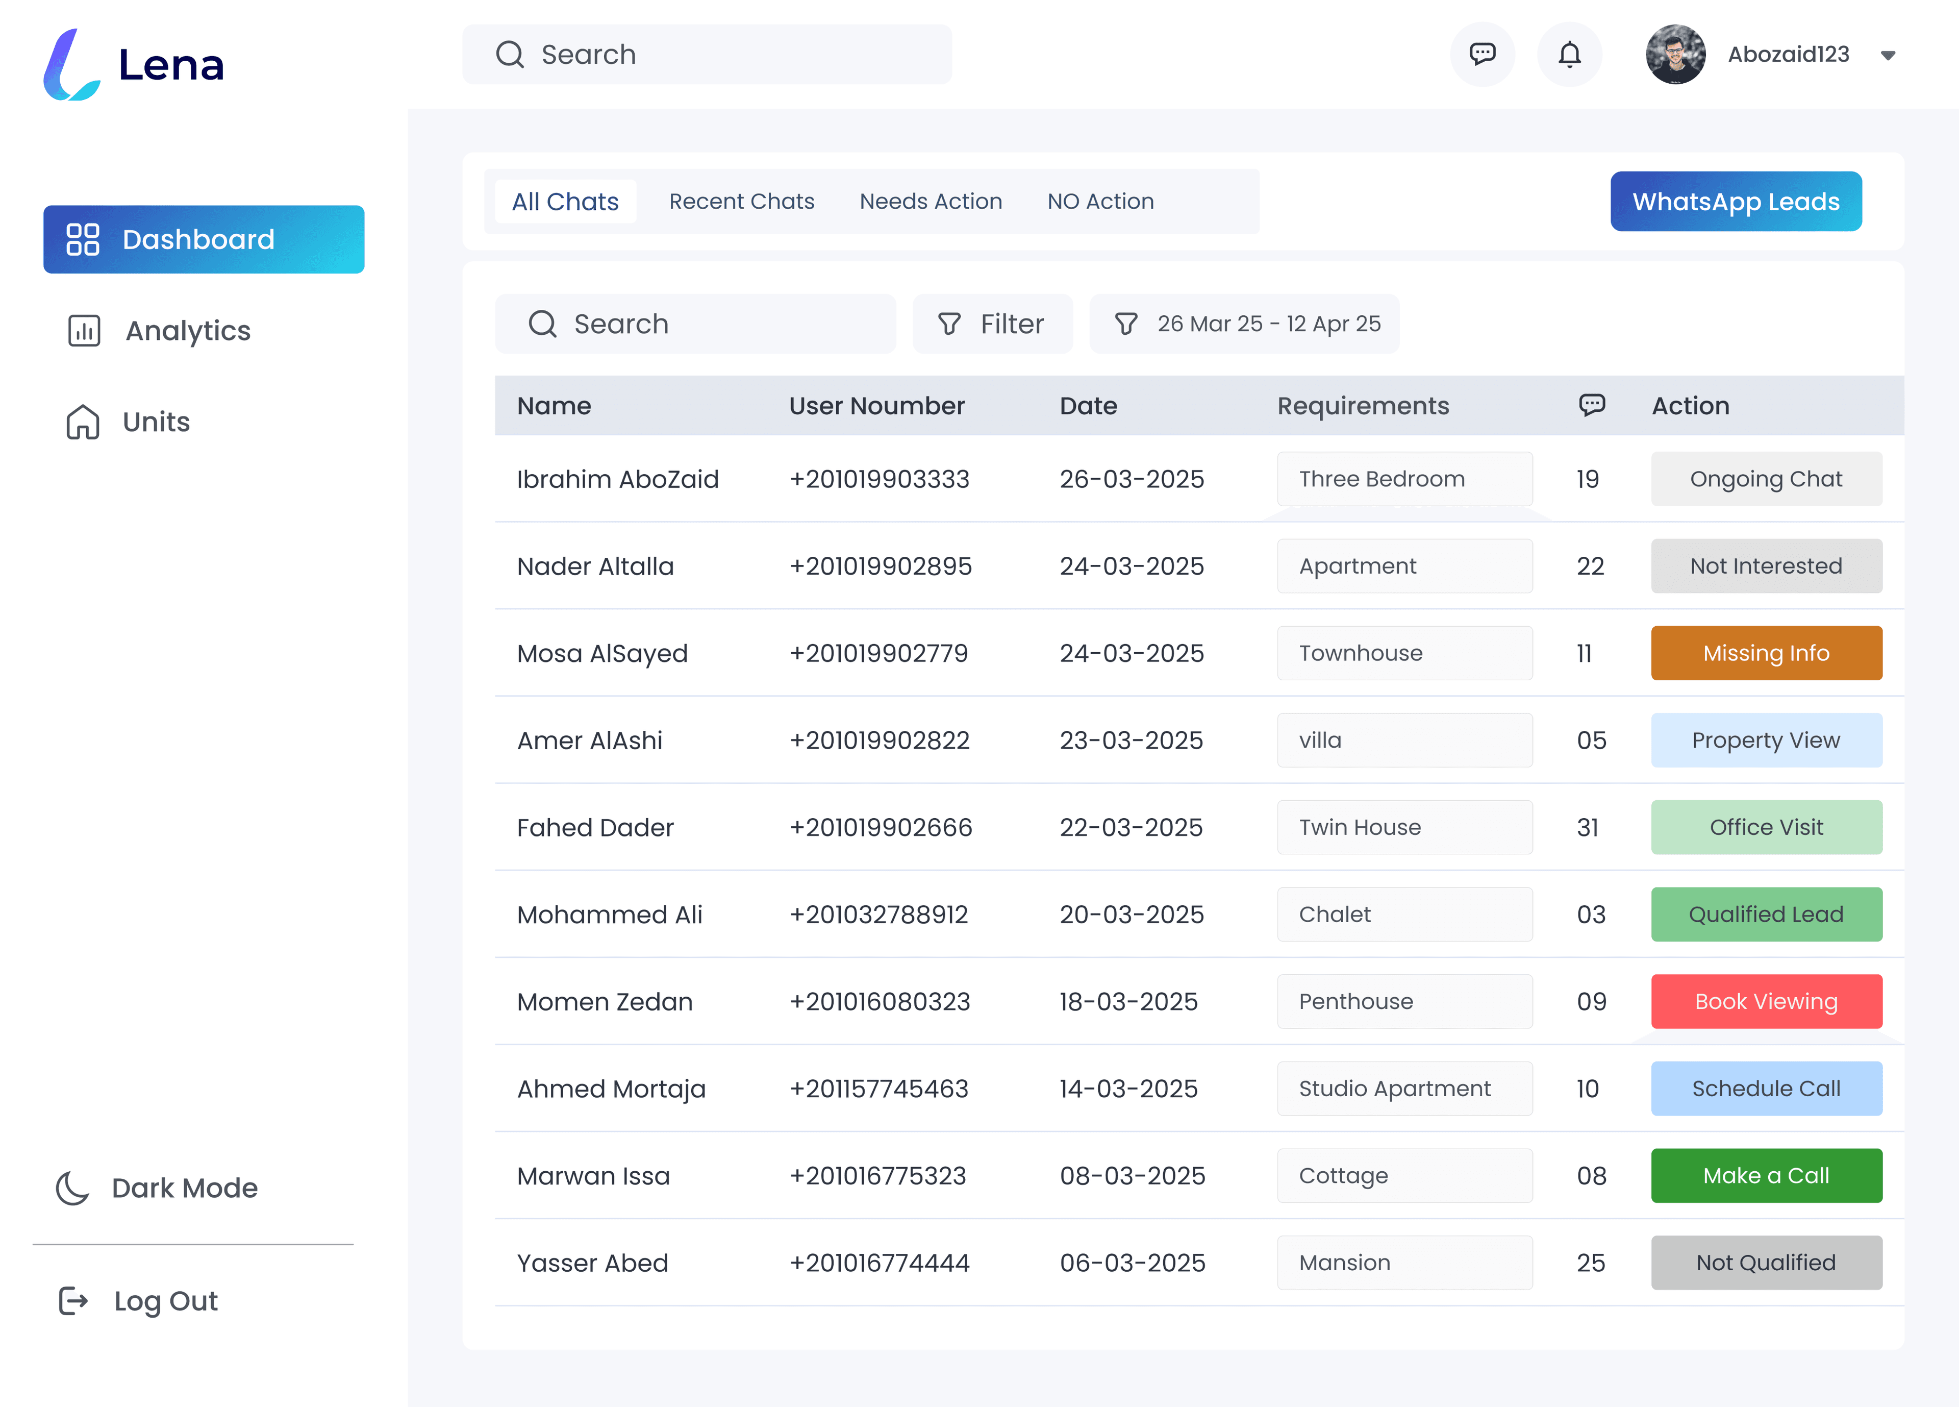
Task: Click phone number +201032788912
Action: (878, 915)
